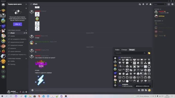Viewport: 175px width, 98px height.
Task: Open File Explorer from taskbar
Action: 30,96
